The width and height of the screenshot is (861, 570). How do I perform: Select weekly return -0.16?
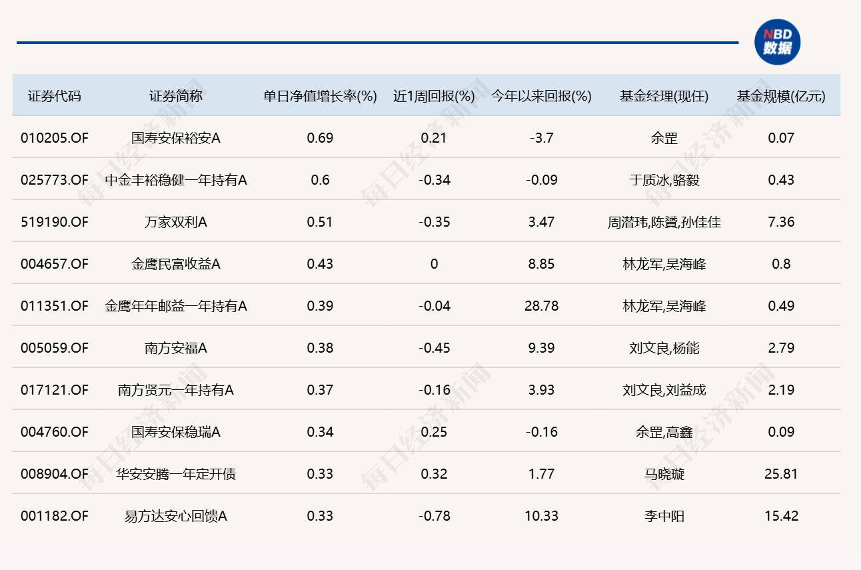tap(434, 390)
